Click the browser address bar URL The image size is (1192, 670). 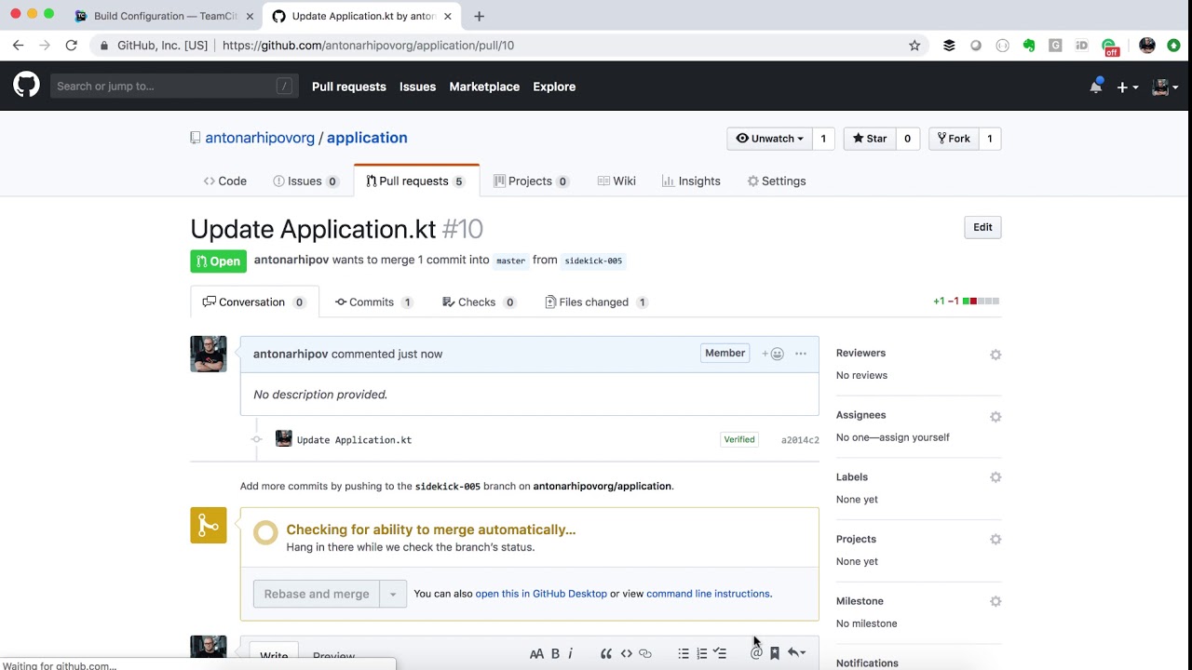(x=368, y=45)
